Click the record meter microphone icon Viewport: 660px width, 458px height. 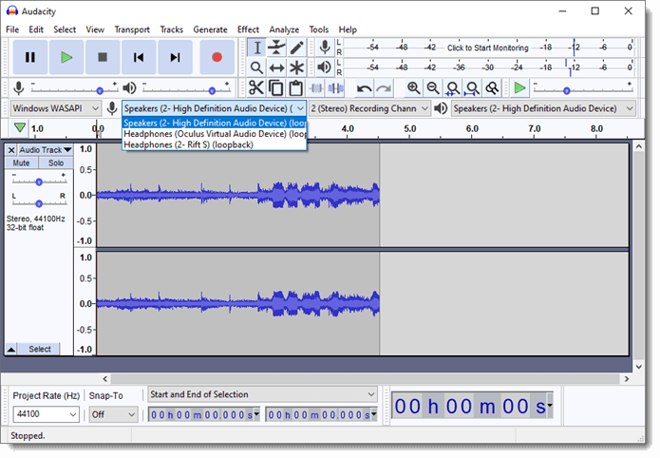point(325,48)
